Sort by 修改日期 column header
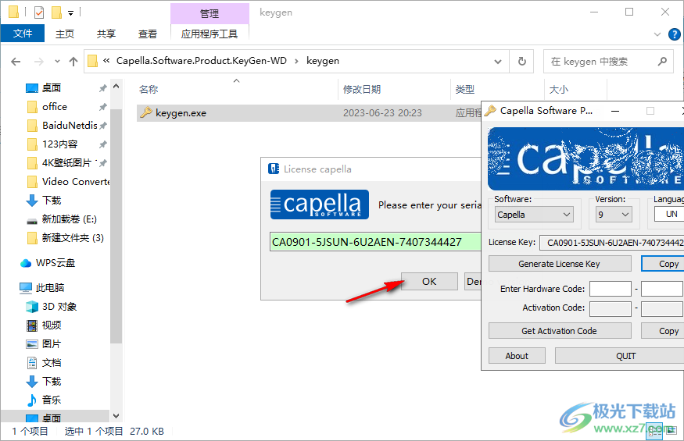 coord(362,89)
